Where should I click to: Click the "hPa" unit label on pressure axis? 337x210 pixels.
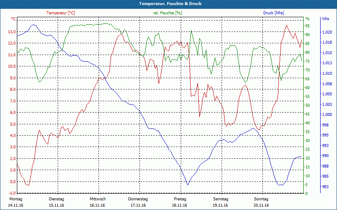coord(326,19)
